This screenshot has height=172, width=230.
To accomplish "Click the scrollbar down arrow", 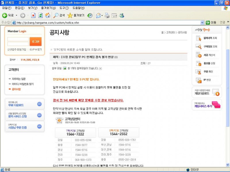I will tap(228, 165).
